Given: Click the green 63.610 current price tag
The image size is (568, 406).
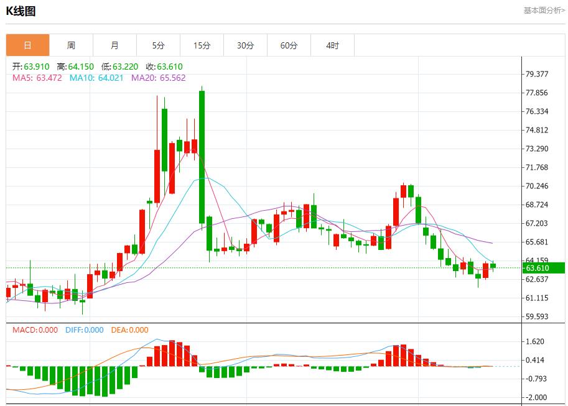Looking at the screenshot, I should pyautogui.click(x=544, y=268).
